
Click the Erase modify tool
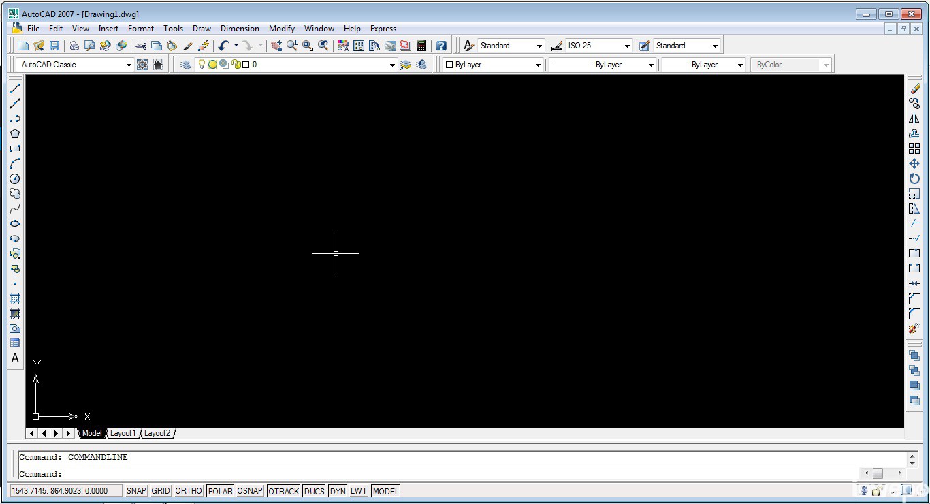pyautogui.click(x=914, y=89)
